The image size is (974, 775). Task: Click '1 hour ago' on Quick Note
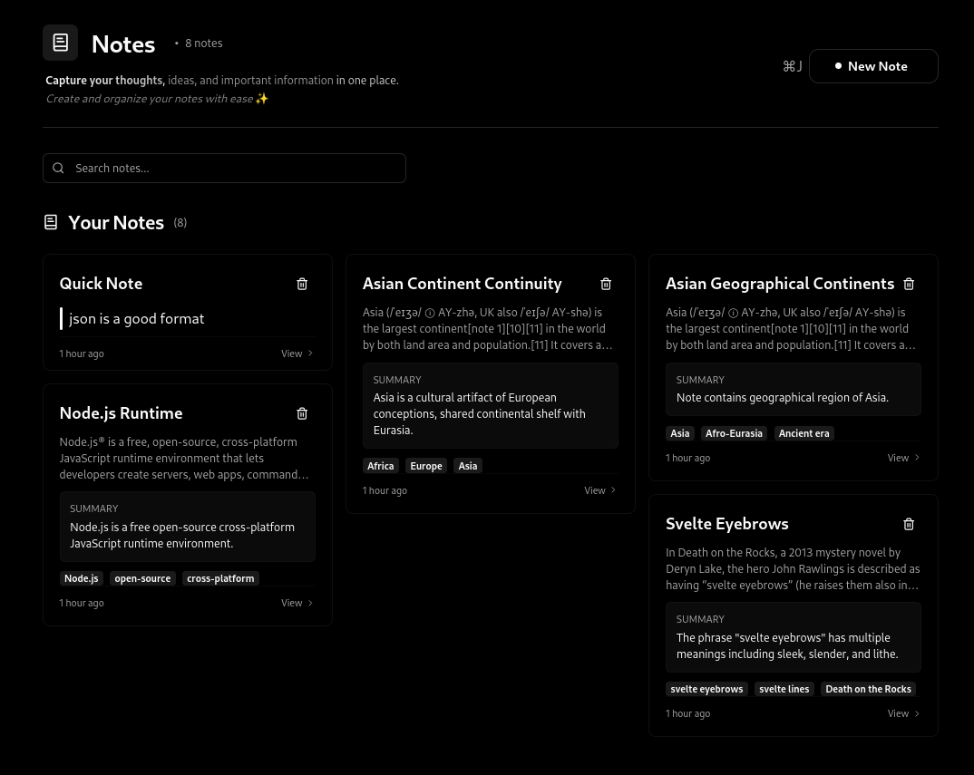82,354
